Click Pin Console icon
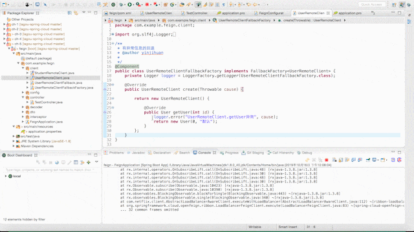 [x=368, y=160]
